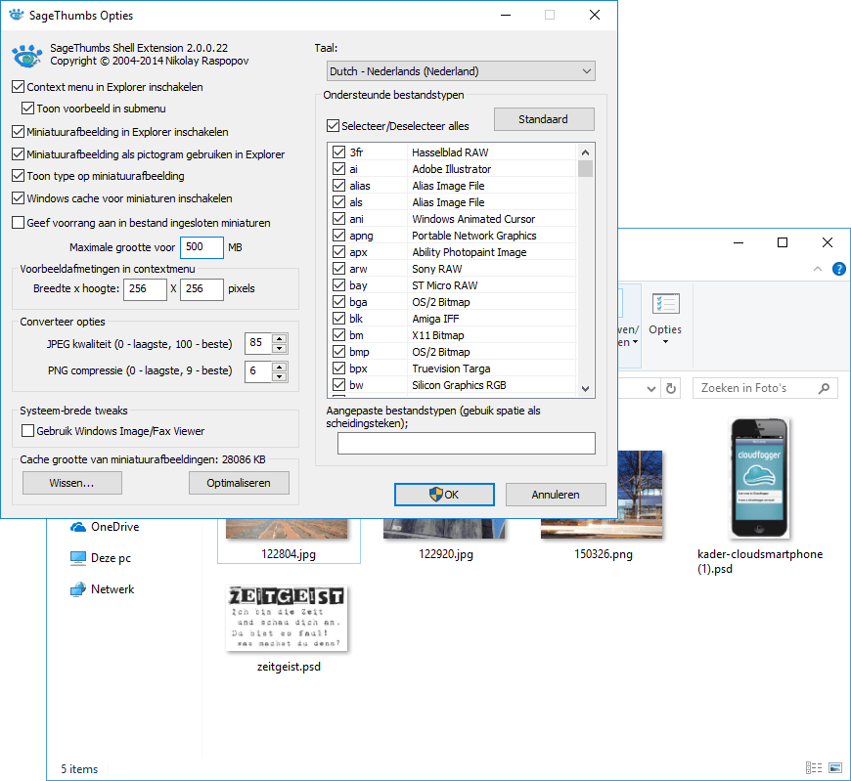The height and width of the screenshot is (781, 851).
Task: Click the OneDrive cloud icon in Explorer
Action: (x=78, y=527)
